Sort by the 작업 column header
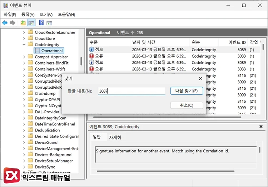The height and width of the screenshot is (187, 268). (x=254, y=42)
